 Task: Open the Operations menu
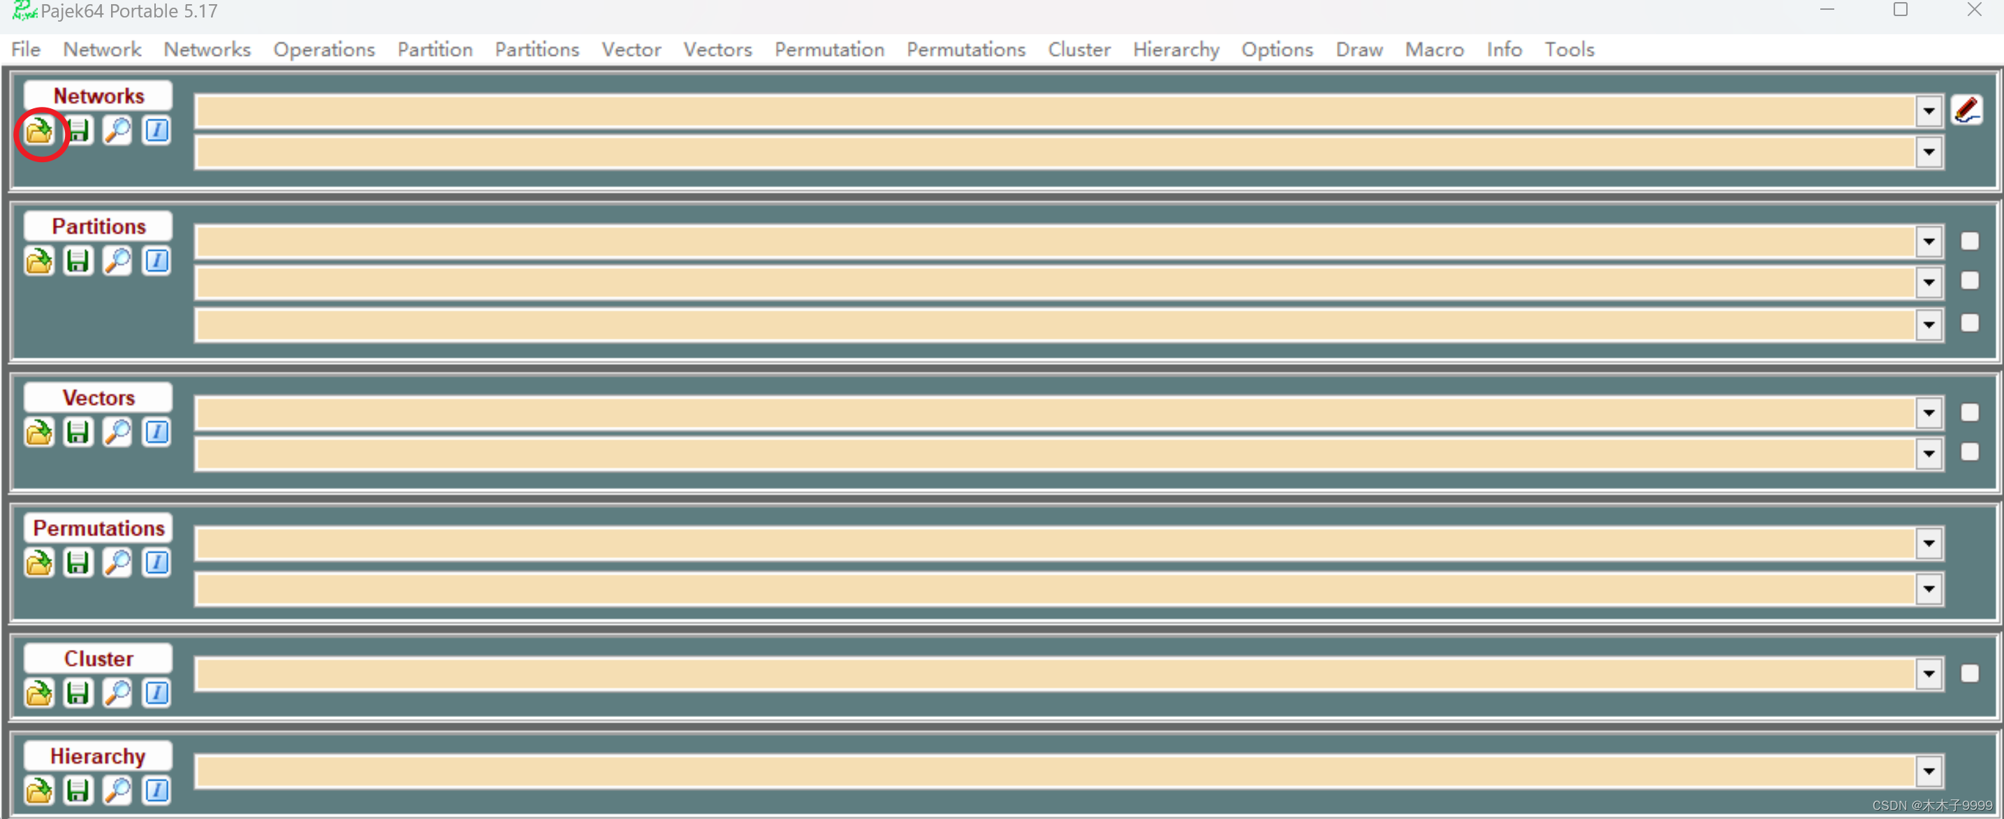click(323, 49)
